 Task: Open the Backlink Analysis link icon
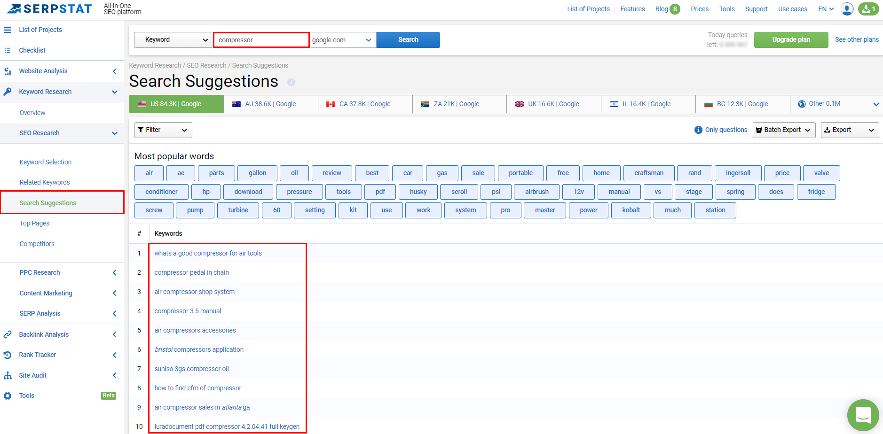8,334
